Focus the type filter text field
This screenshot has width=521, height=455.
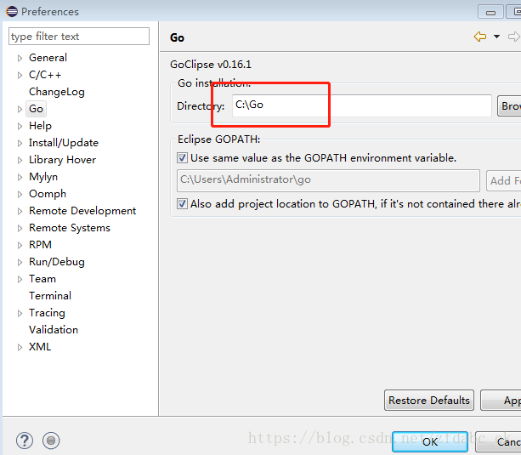(79, 37)
